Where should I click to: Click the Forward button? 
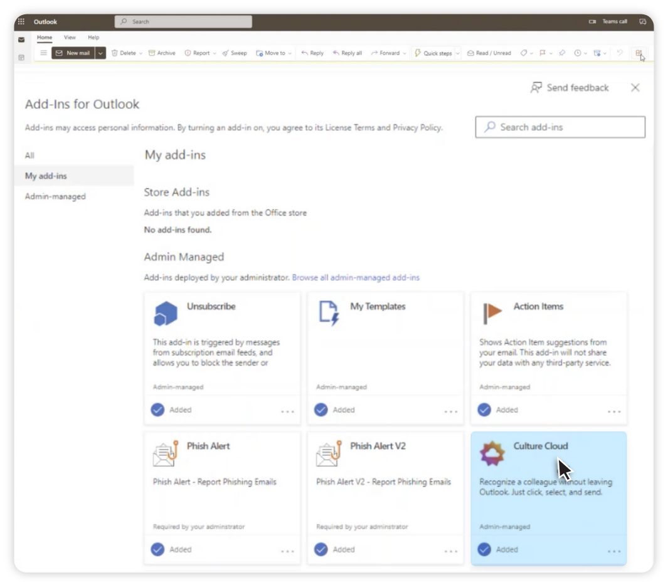(x=386, y=53)
